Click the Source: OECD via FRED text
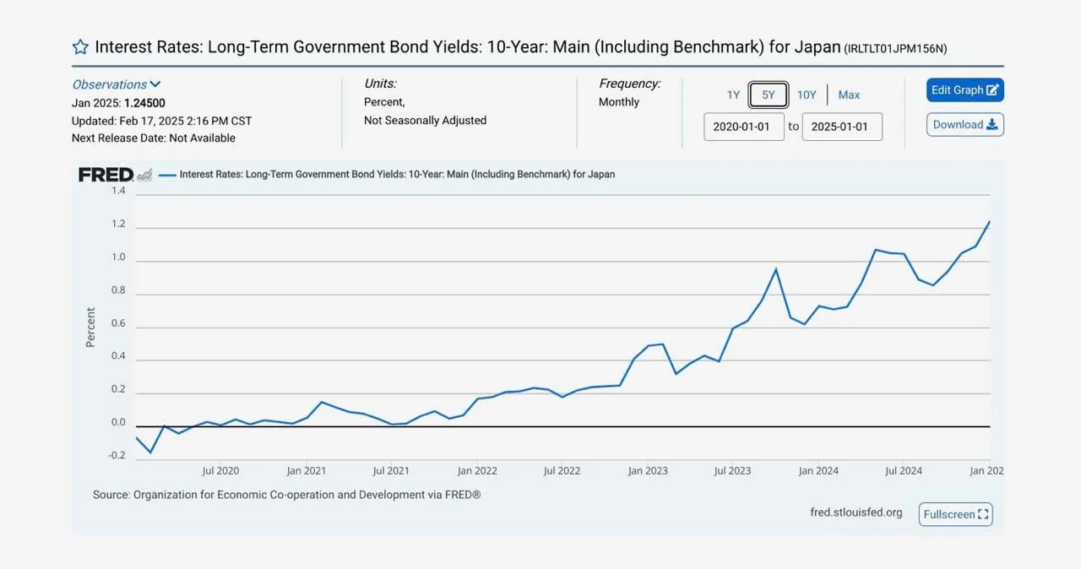 (x=287, y=495)
